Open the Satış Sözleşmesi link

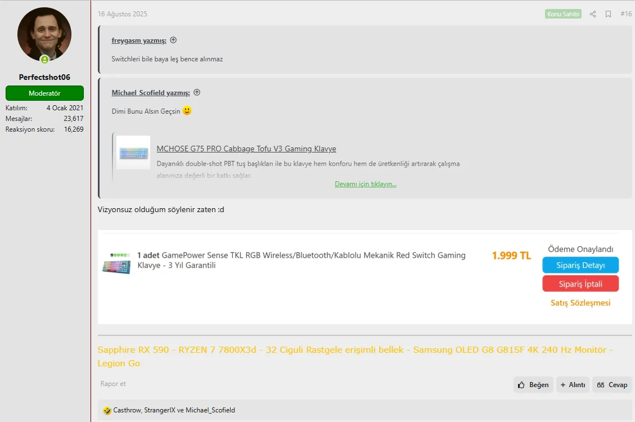click(580, 303)
